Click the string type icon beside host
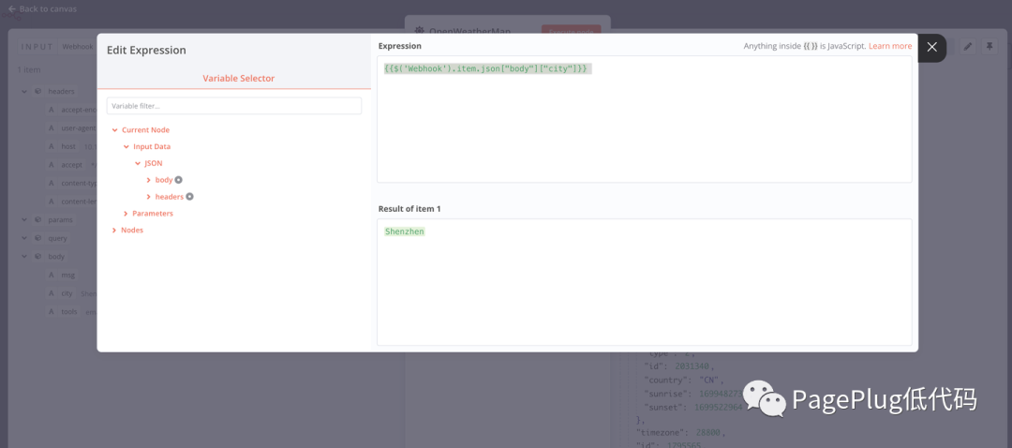Screen dimensions: 1012x448 tap(52, 146)
